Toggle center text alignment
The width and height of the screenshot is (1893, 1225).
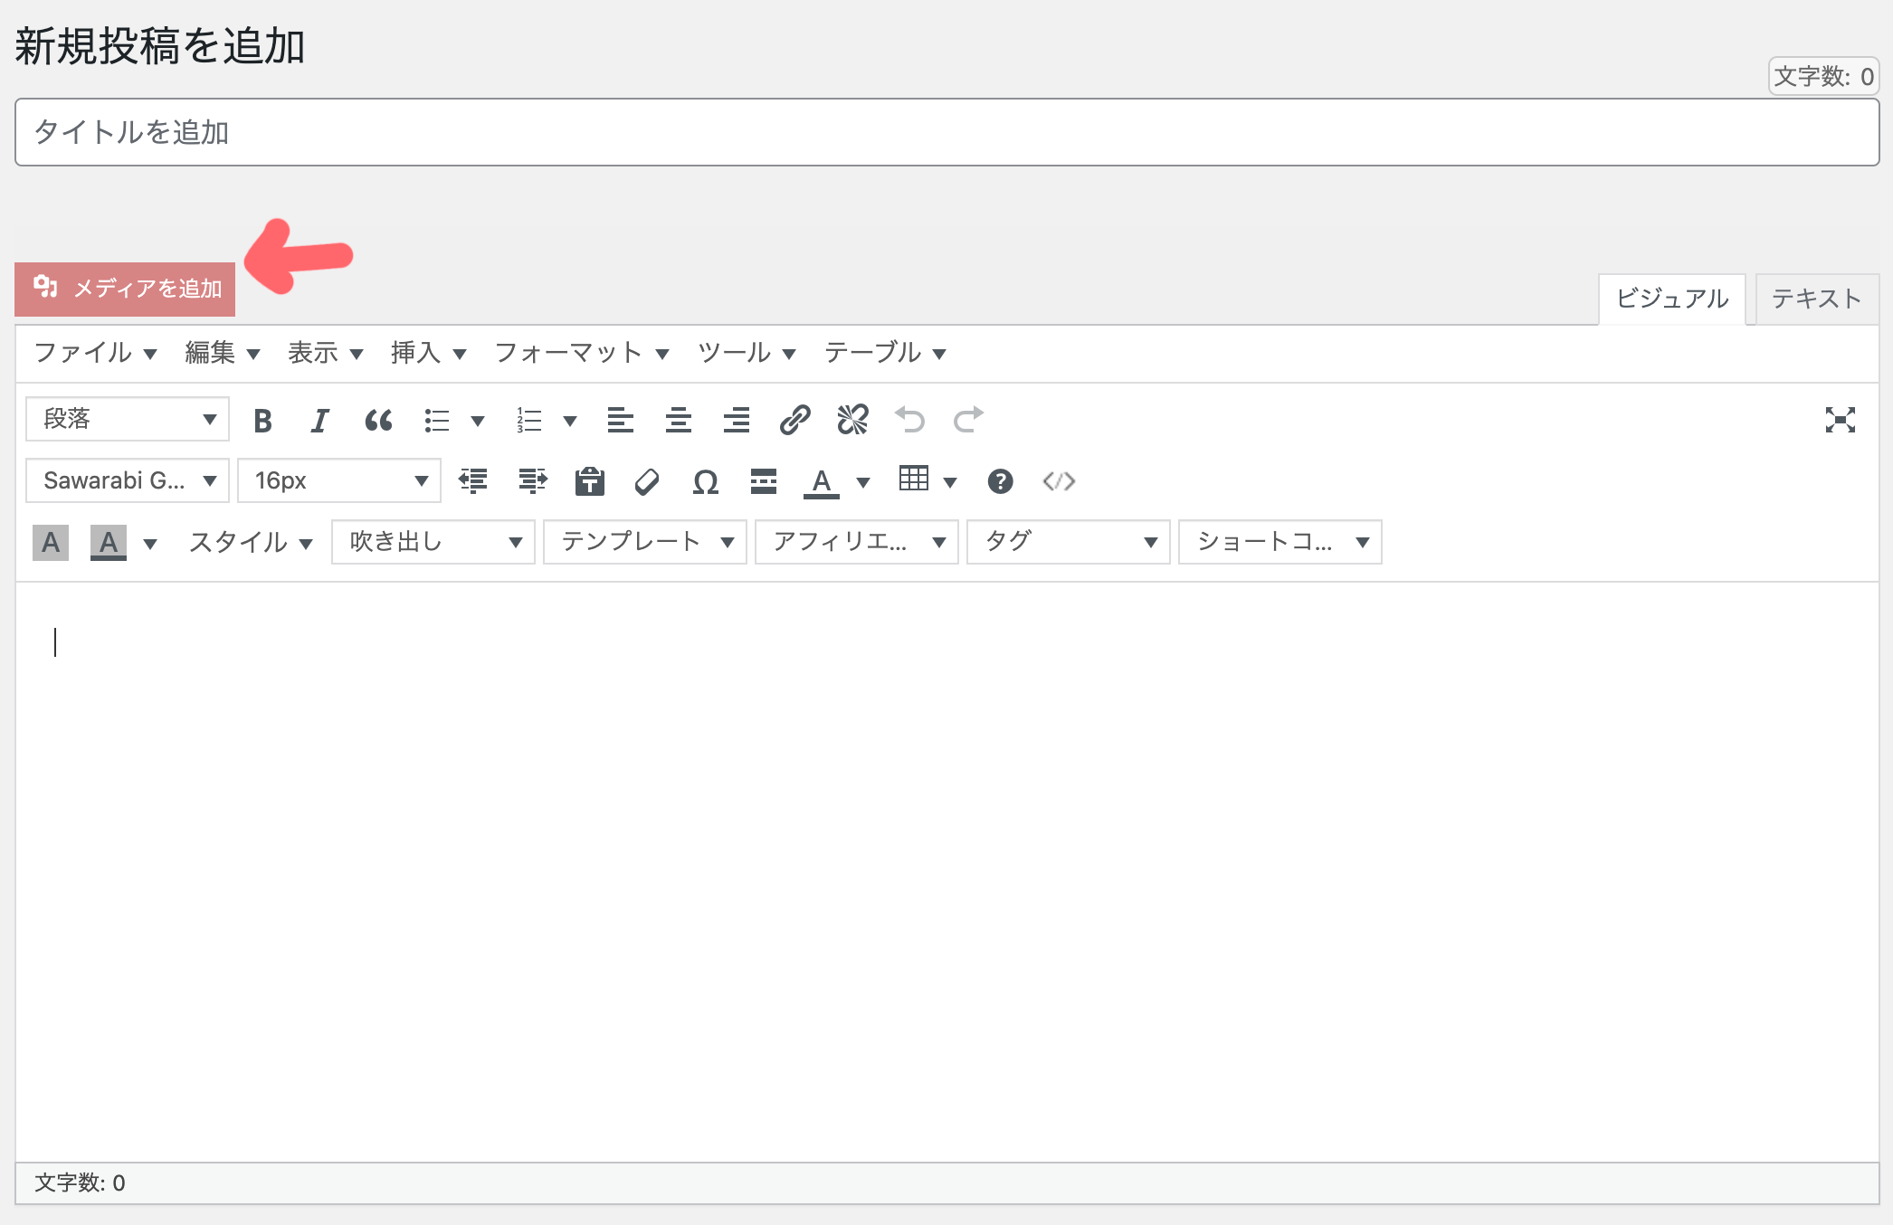click(679, 421)
